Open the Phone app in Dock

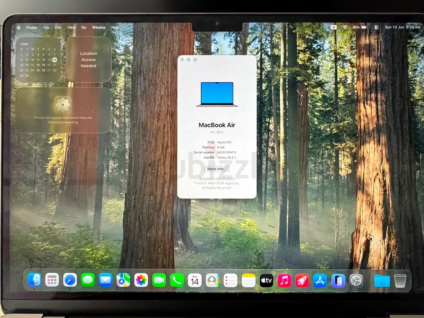point(177,281)
